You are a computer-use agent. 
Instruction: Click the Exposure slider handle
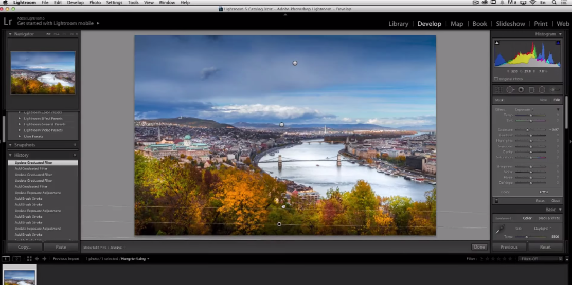528,130
